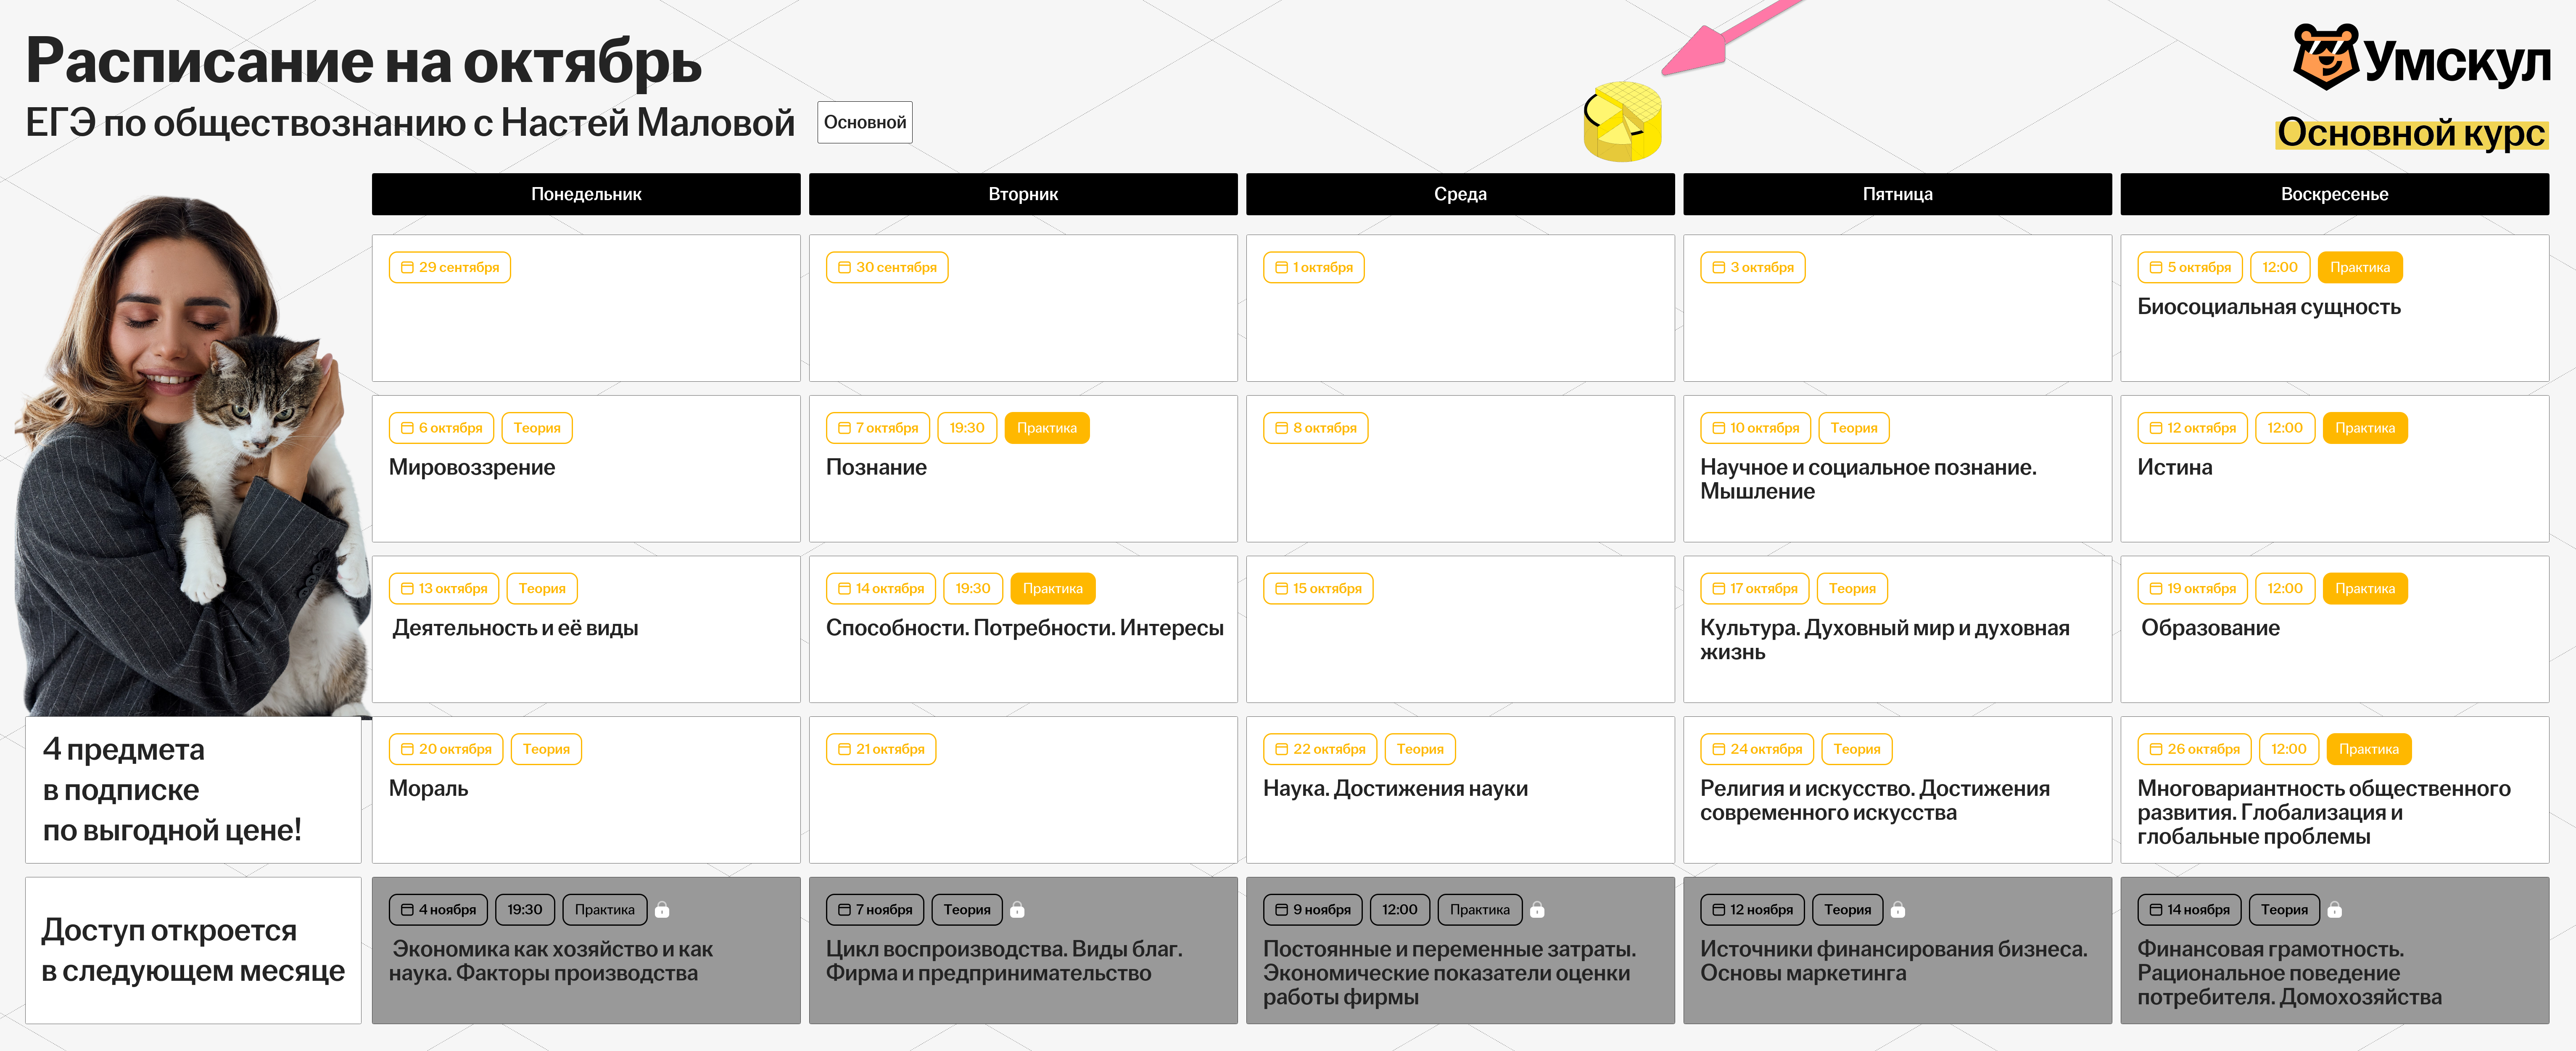Screen dimensions: 2576x1051
Task: Click the lock icon on 12 ноября card
Action: pos(1898,910)
